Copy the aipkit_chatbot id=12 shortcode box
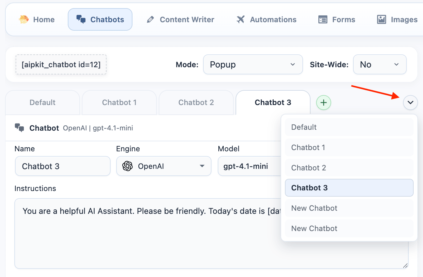 tap(61, 65)
